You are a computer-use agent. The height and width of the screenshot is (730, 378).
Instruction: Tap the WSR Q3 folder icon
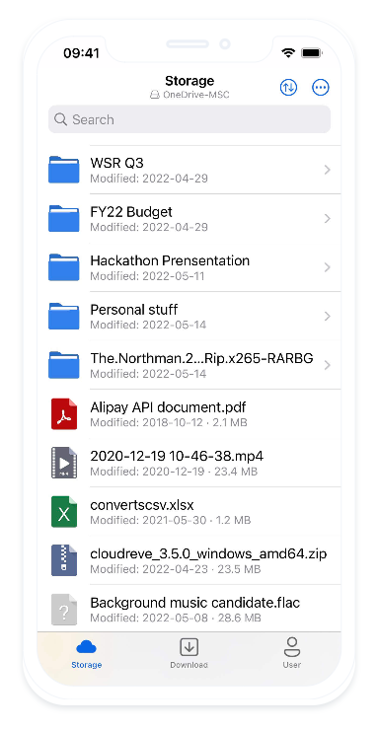point(64,170)
